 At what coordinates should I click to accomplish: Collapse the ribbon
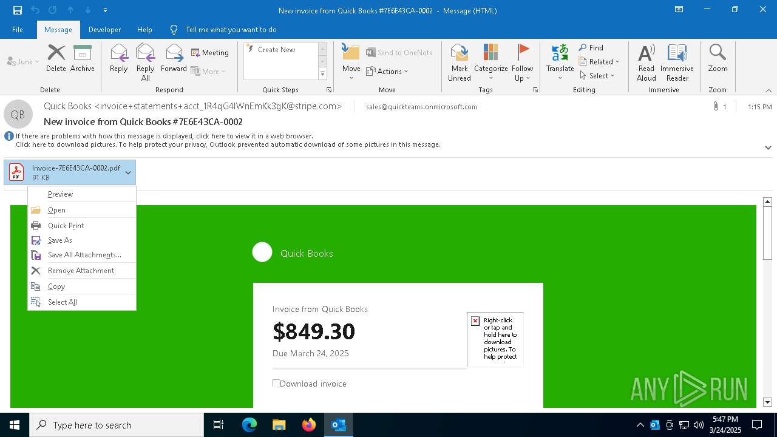click(x=769, y=90)
